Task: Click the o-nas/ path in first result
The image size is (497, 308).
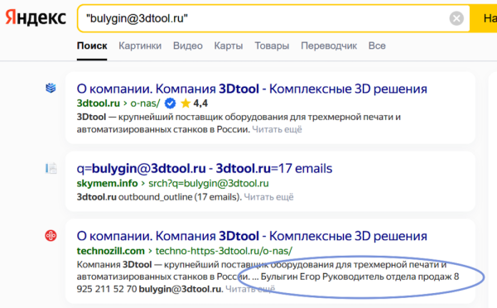Action: pos(145,103)
